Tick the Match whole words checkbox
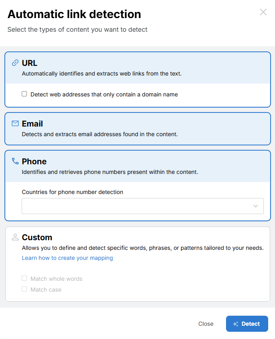275x339 pixels. (24, 278)
